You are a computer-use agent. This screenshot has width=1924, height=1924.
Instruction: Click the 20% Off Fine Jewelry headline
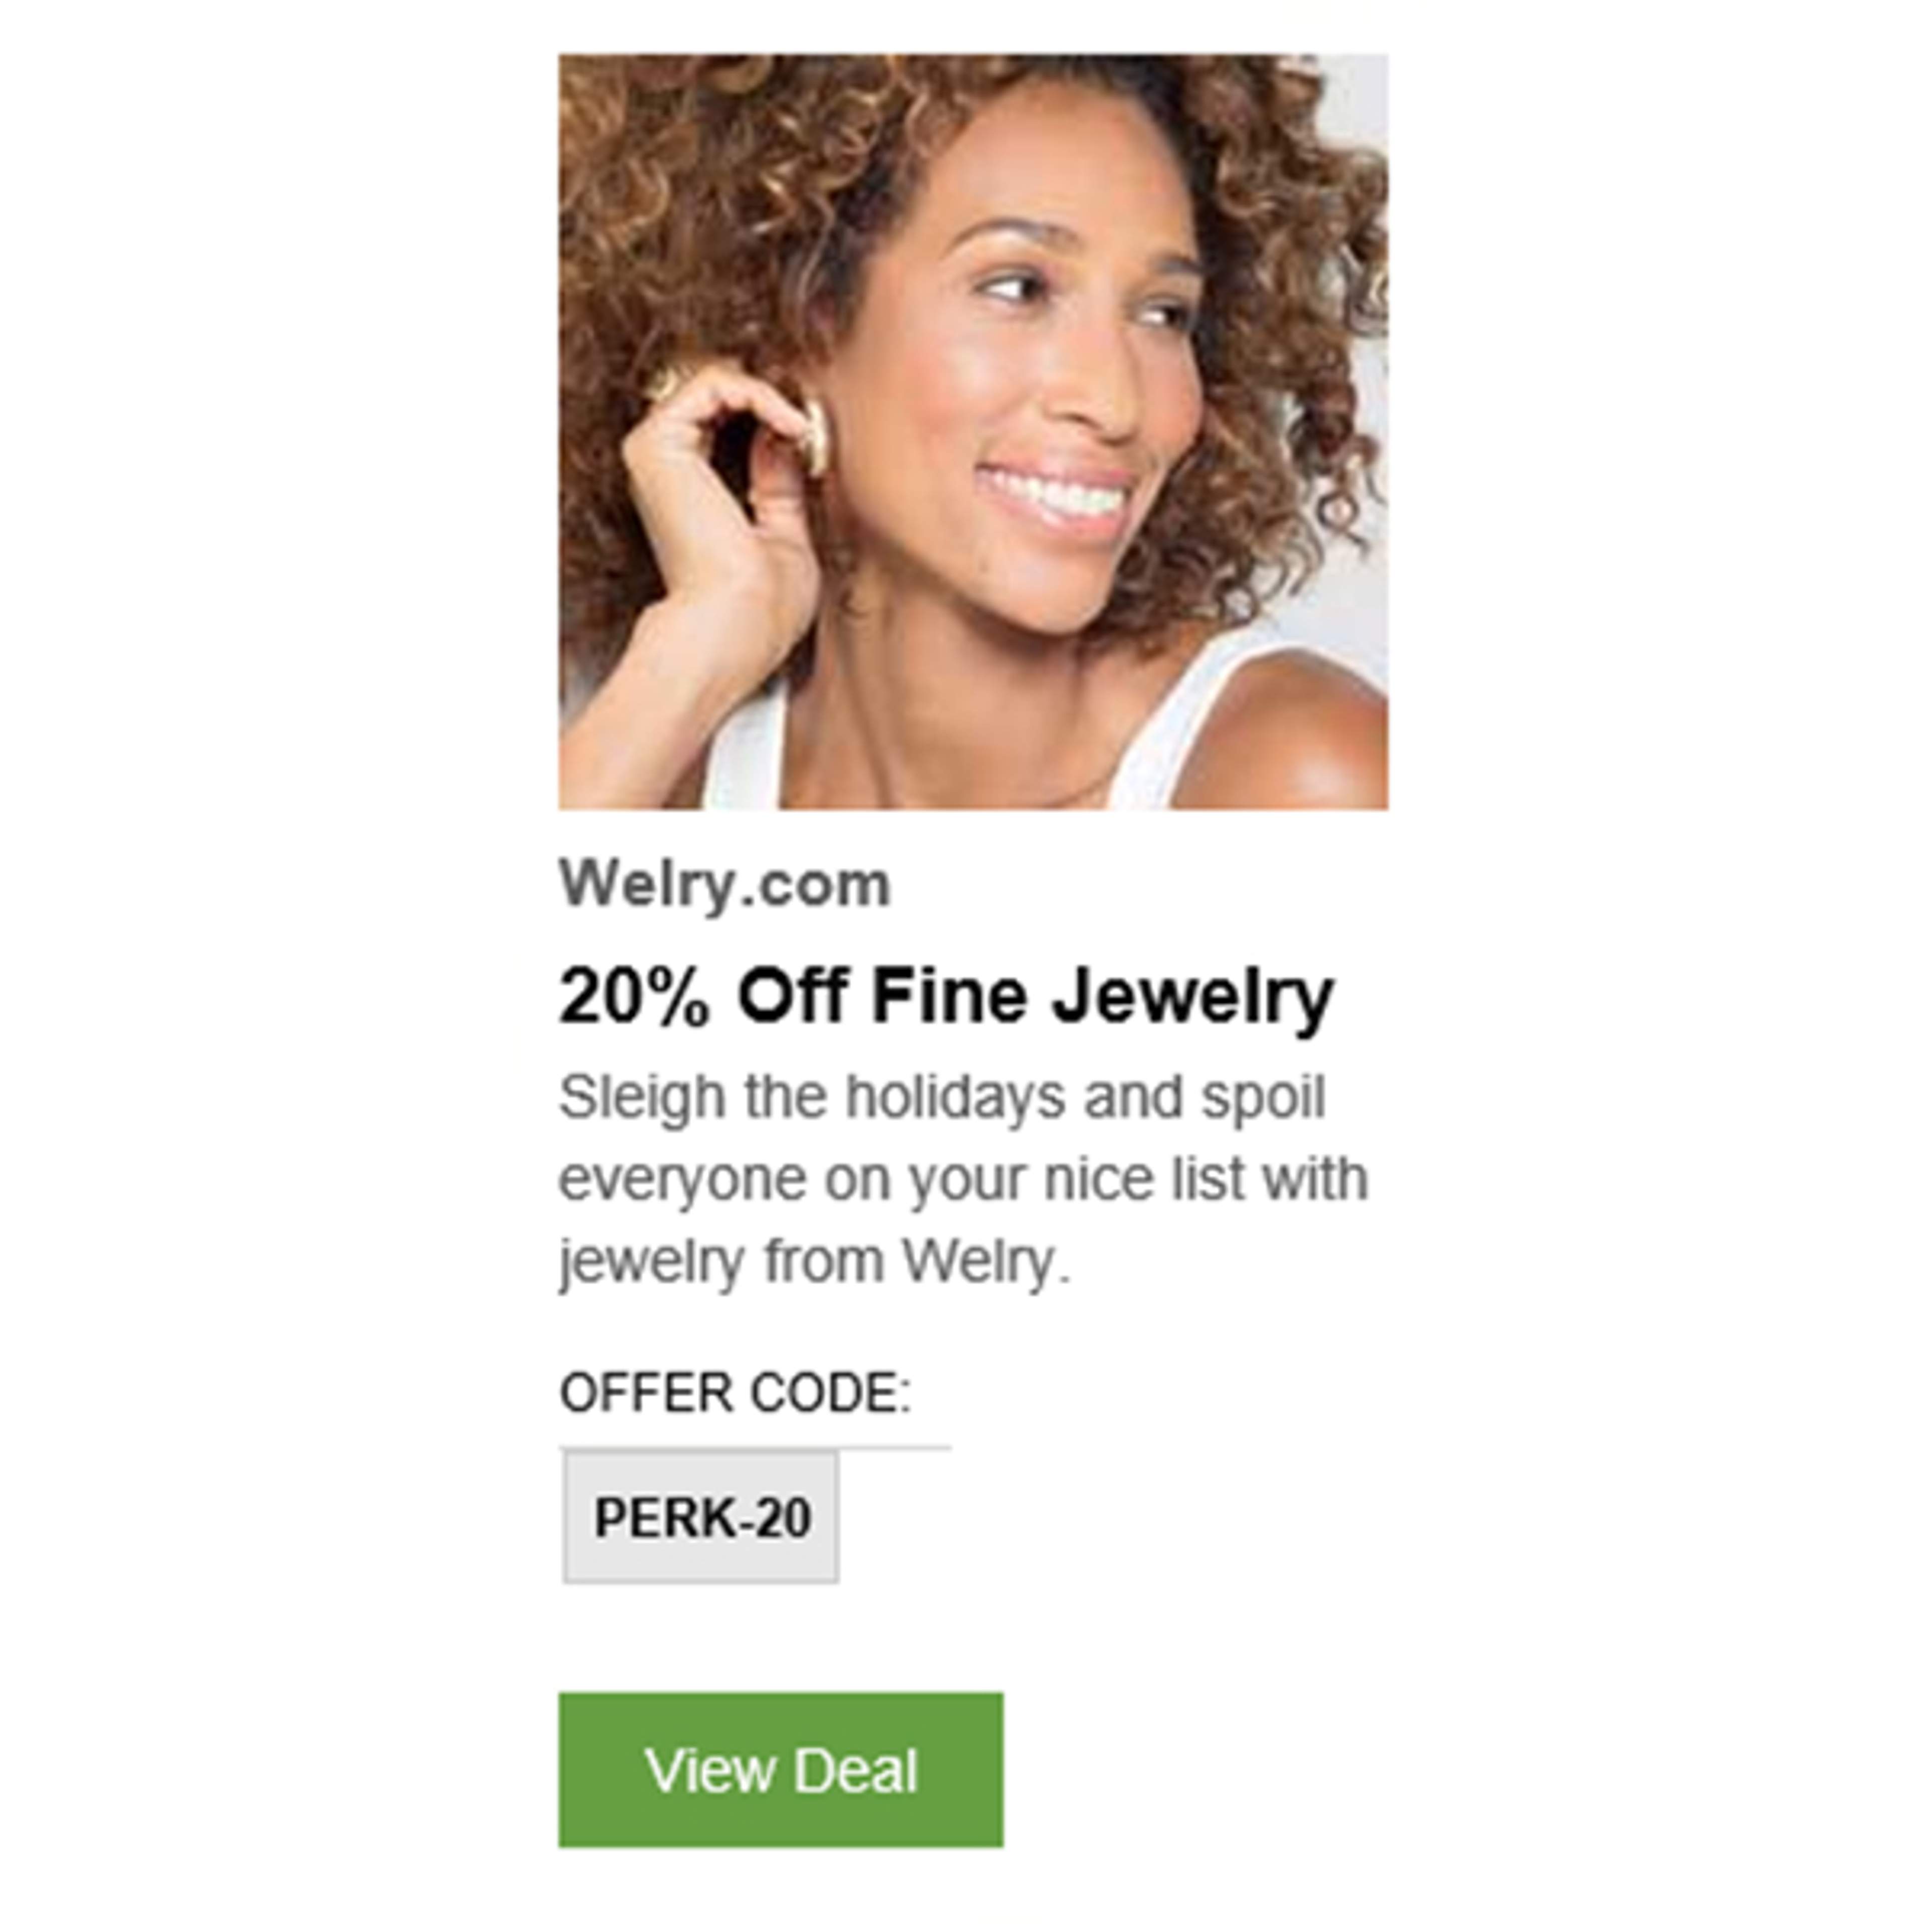[x=945, y=996]
